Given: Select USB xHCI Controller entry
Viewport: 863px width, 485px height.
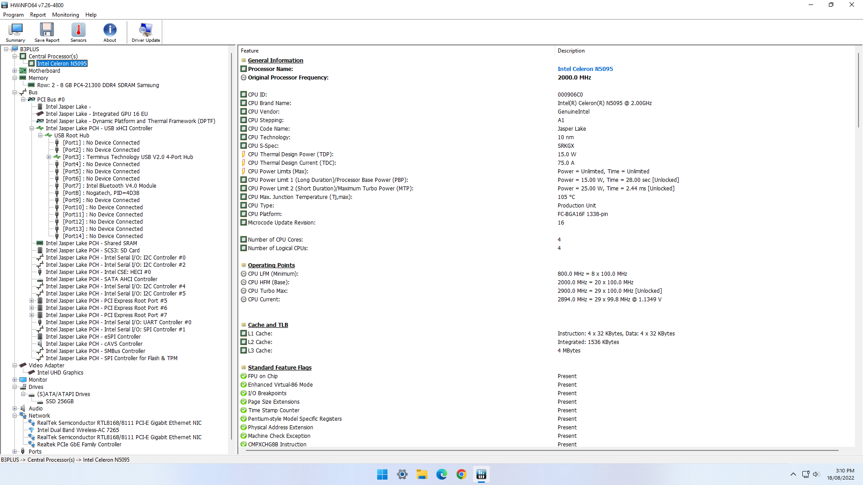Looking at the screenshot, I should (99, 128).
